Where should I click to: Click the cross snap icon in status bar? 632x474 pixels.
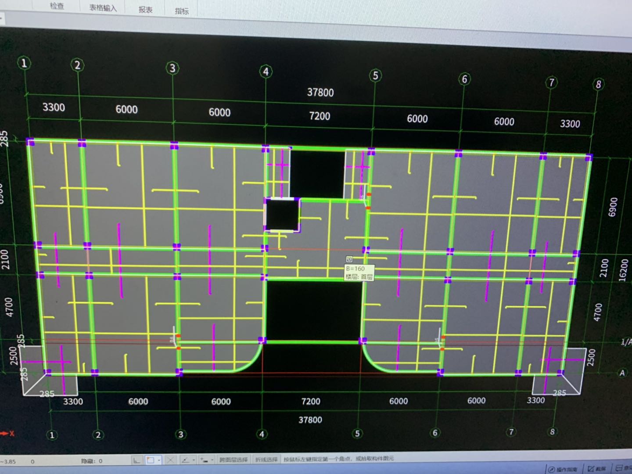point(170,460)
